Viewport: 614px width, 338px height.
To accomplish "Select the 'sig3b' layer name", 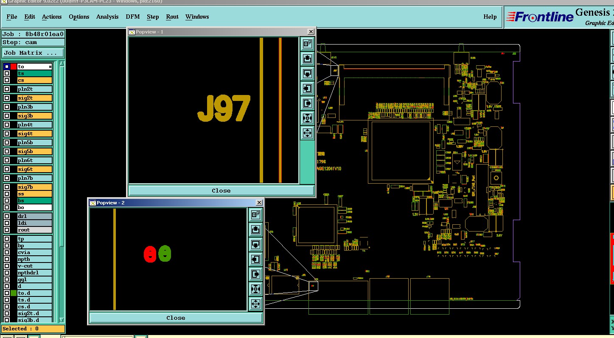I will (x=34, y=116).
